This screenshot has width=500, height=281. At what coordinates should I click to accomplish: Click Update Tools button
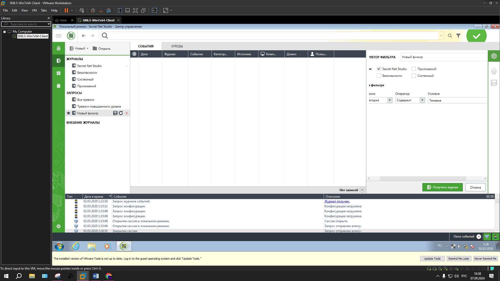tap(432, 259)
